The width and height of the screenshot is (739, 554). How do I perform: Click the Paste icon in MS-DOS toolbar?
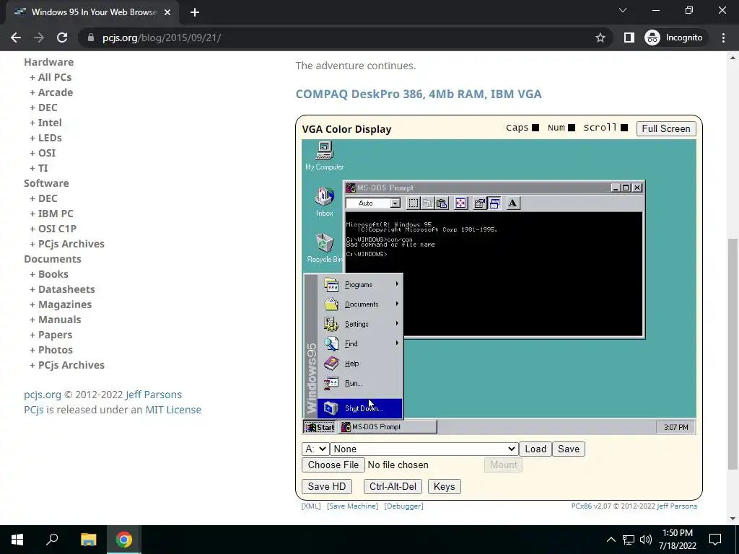coord(442,203)
